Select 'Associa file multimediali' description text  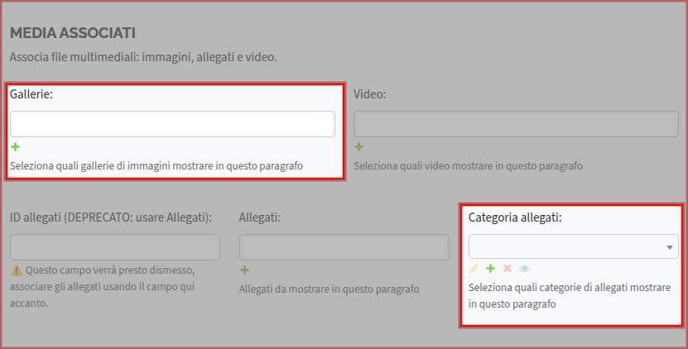(x=143, y=57)
